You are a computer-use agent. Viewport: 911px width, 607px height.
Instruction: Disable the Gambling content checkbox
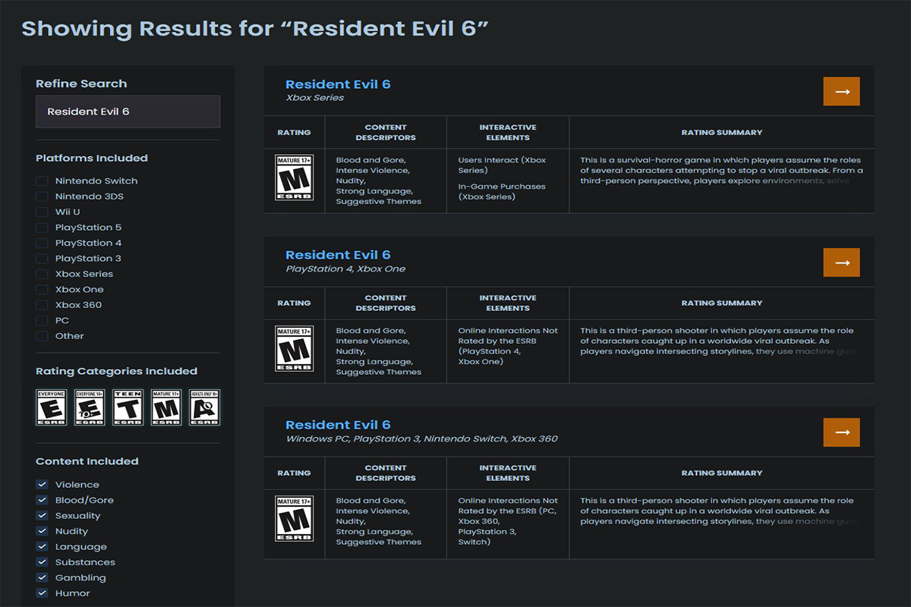(x=42, y=577)
